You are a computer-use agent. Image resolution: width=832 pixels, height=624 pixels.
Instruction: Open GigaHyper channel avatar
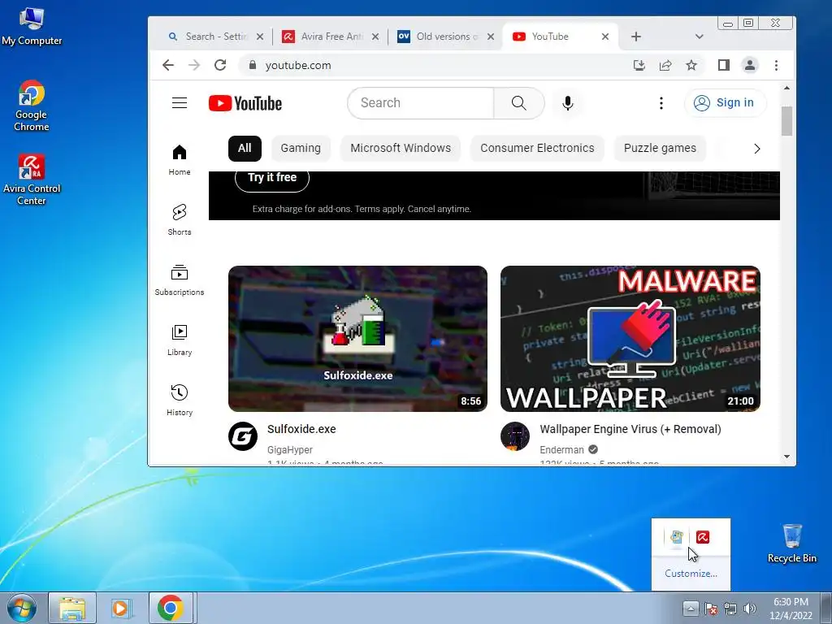[243, 436]
